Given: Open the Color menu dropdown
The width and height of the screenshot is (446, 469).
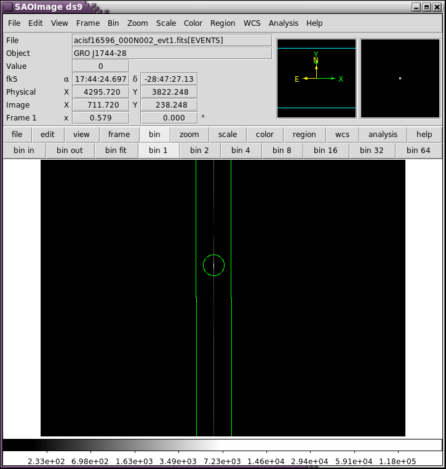Looking at the screenshot, I should 193,23.
